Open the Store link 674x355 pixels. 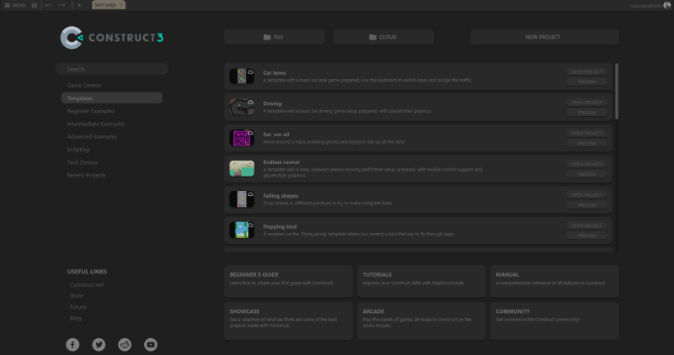point(77,296)
